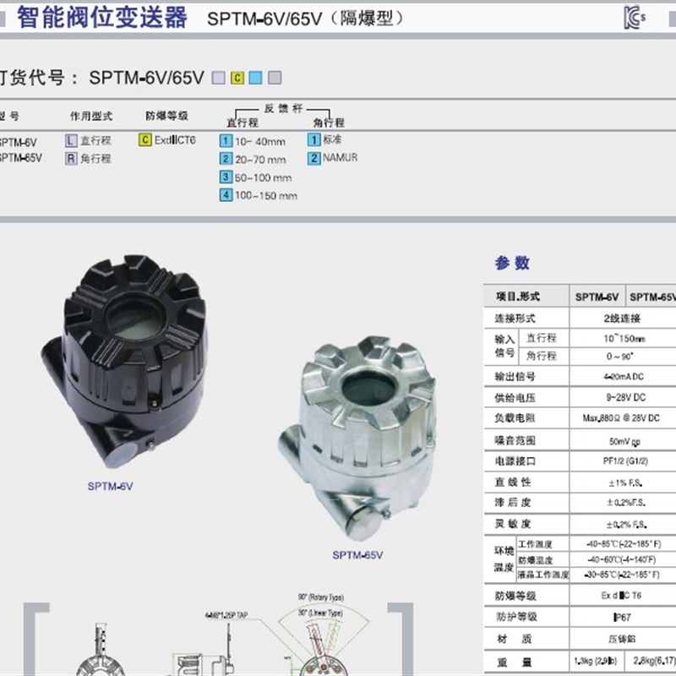Click the 压铸铝 material value
The width and height of the screenshot is (676, 676).
point(622,639)
